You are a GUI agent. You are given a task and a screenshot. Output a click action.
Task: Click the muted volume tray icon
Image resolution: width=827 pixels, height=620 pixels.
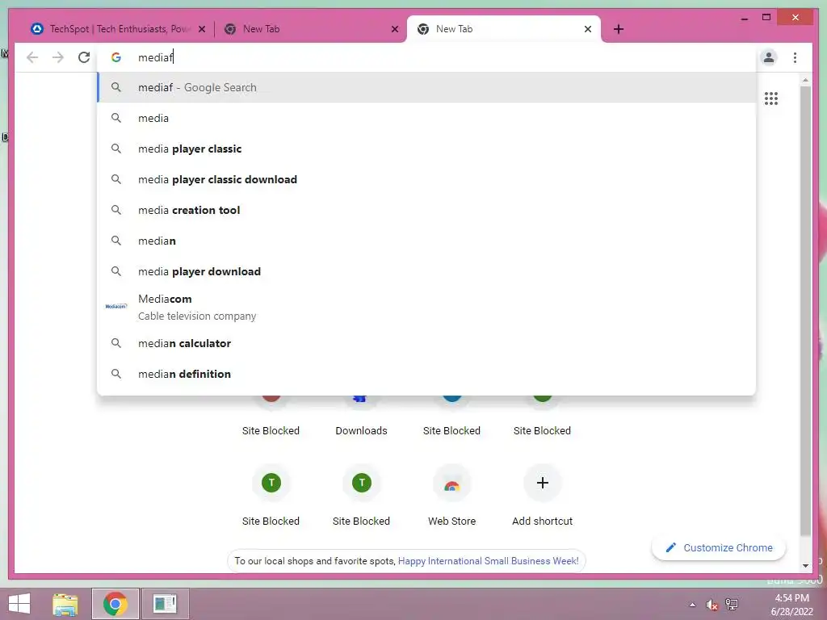click(712, 605)
